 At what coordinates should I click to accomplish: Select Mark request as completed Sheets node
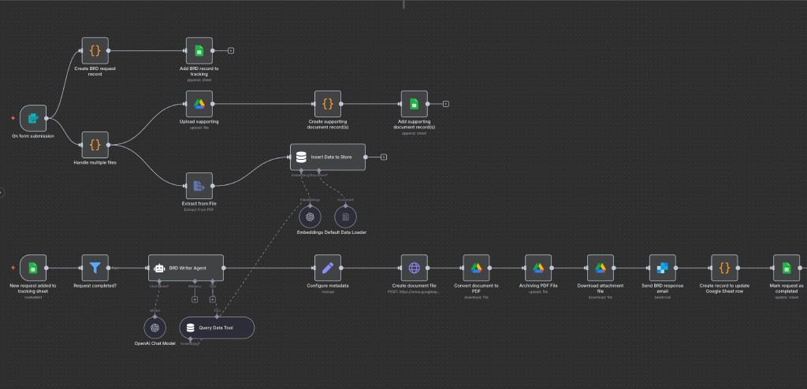click(x=787, y=268)
